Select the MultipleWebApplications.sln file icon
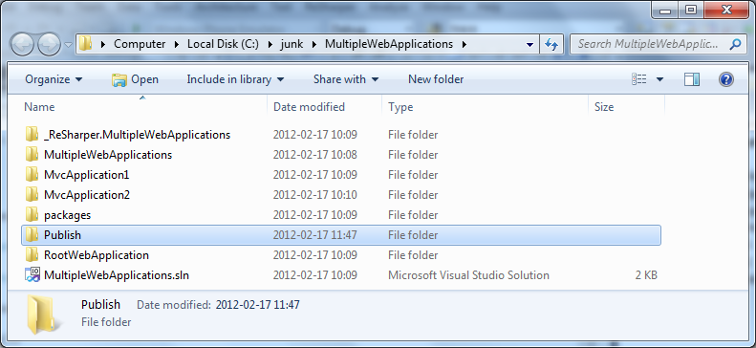Image resolution: width=756 pixels, height=348 pixels. pos(32,275)
